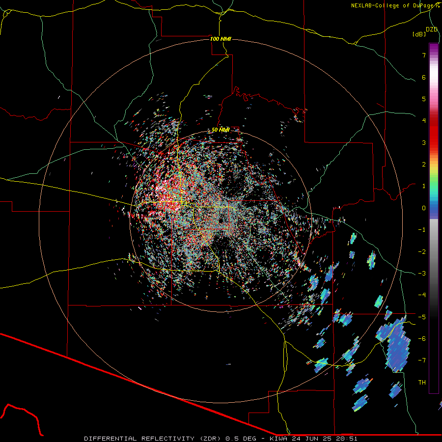The height and width of the screenshot is (442, 442).
Task: Click the "5" tick label on the scale
Action: tap(424, 99)
